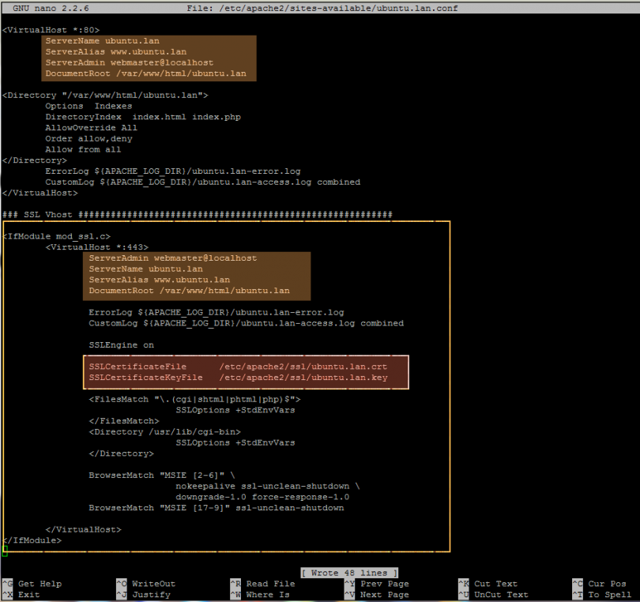Click the '</VirtualHost>' tag in SSL section
Viewport: 640px width, 602px height.
click(83, 529)
